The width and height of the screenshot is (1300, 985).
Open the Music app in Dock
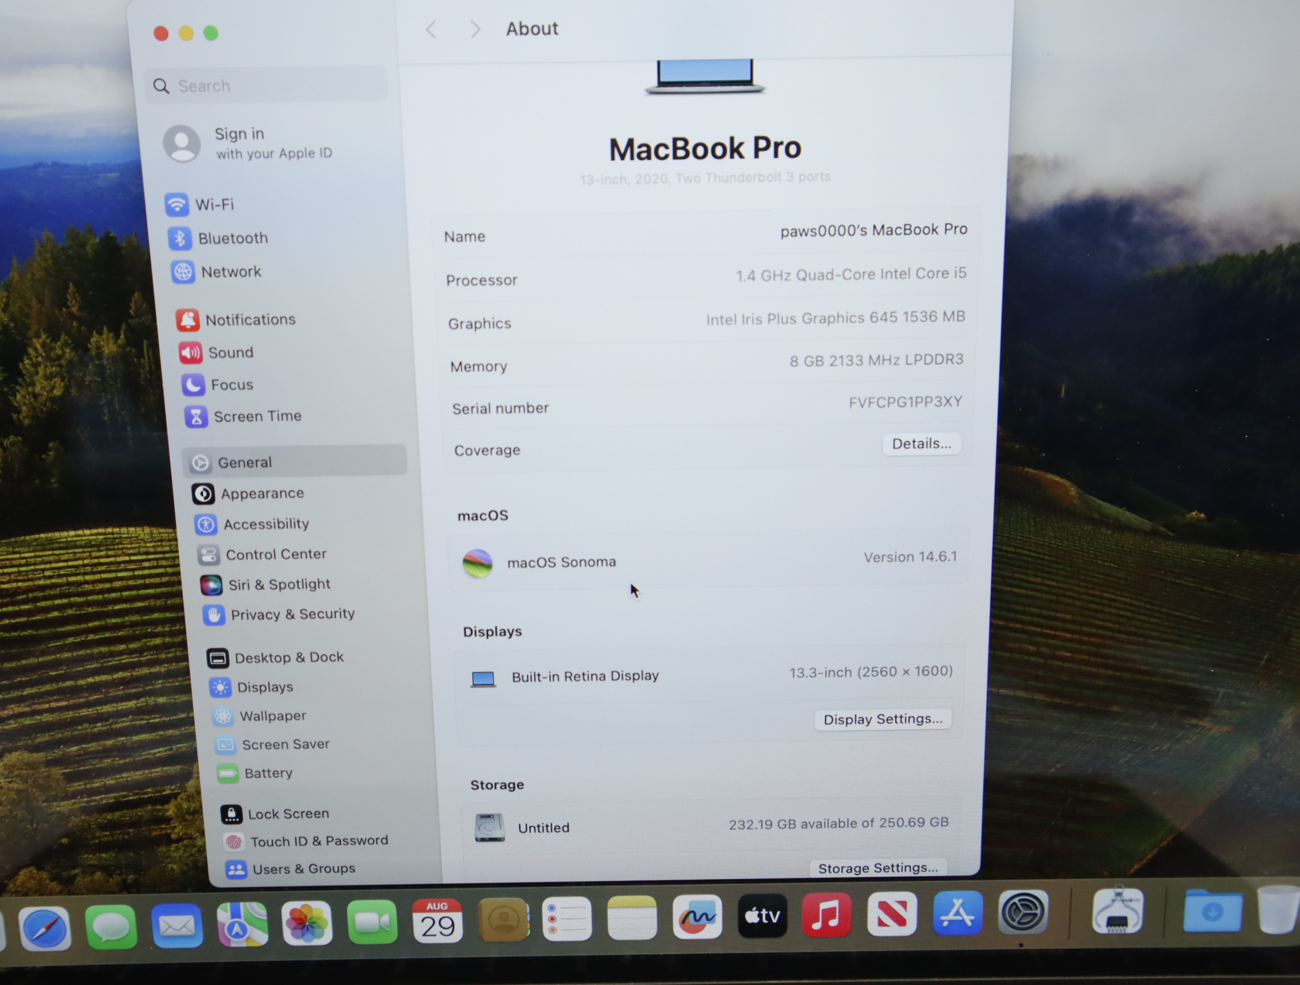tap(826, 916)
